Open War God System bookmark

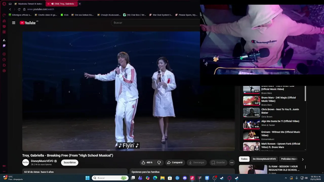160,15
